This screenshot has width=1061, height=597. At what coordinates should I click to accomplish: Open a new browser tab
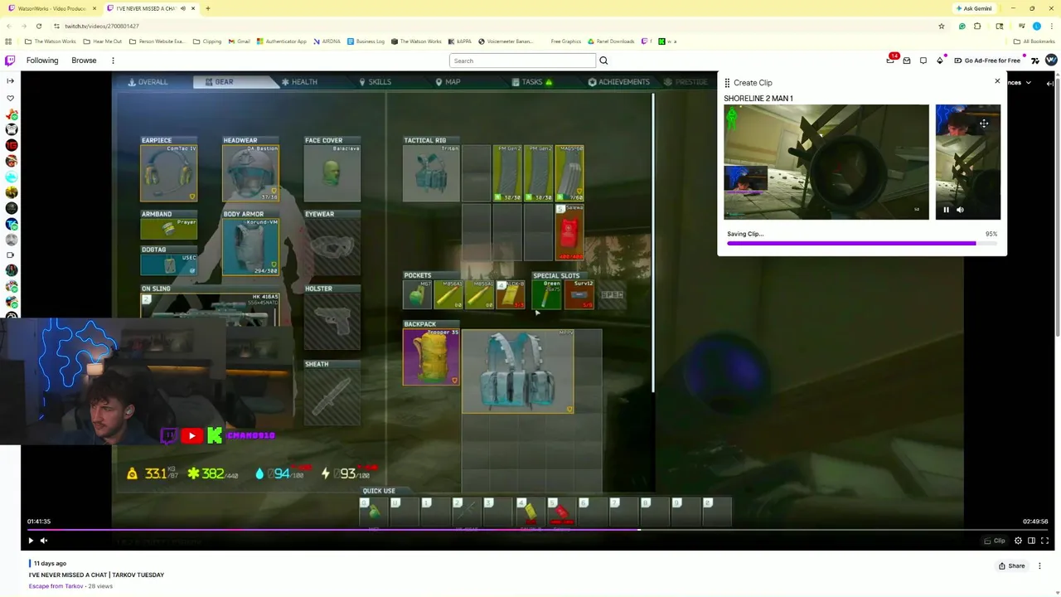click(x=208, y=8)
